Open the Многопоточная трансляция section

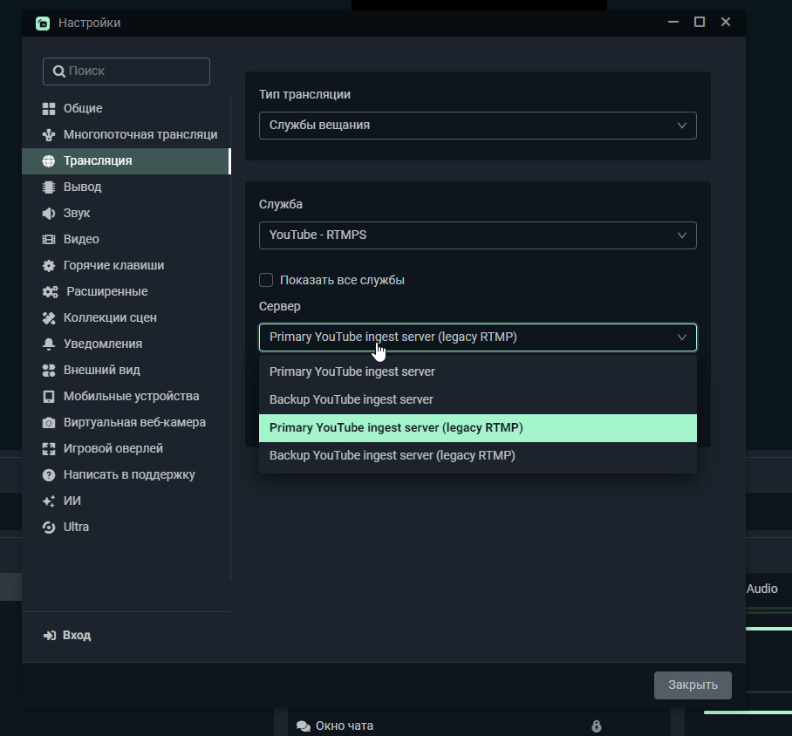click(126, 135)
